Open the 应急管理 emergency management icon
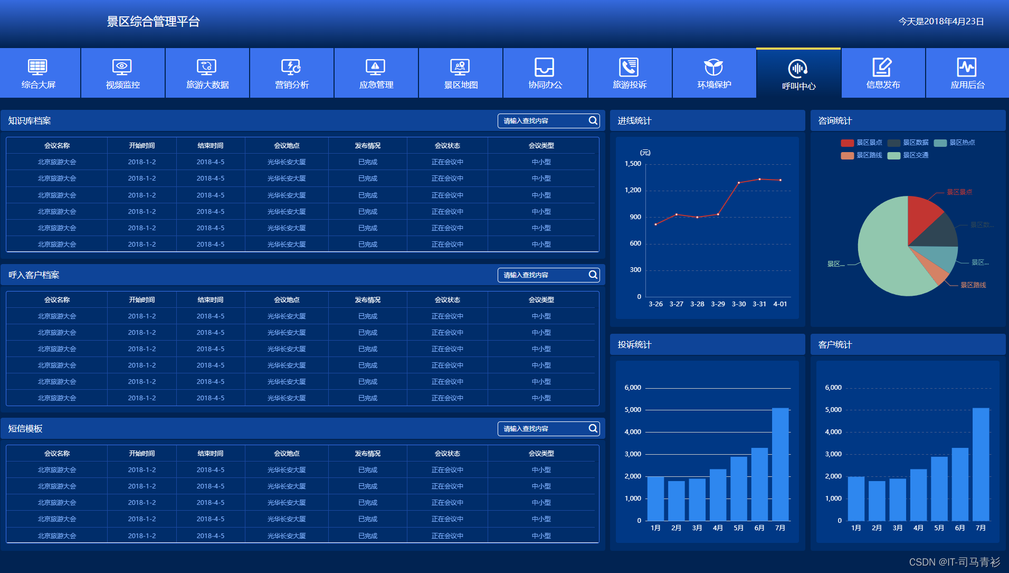 click(x=376, y=73)
